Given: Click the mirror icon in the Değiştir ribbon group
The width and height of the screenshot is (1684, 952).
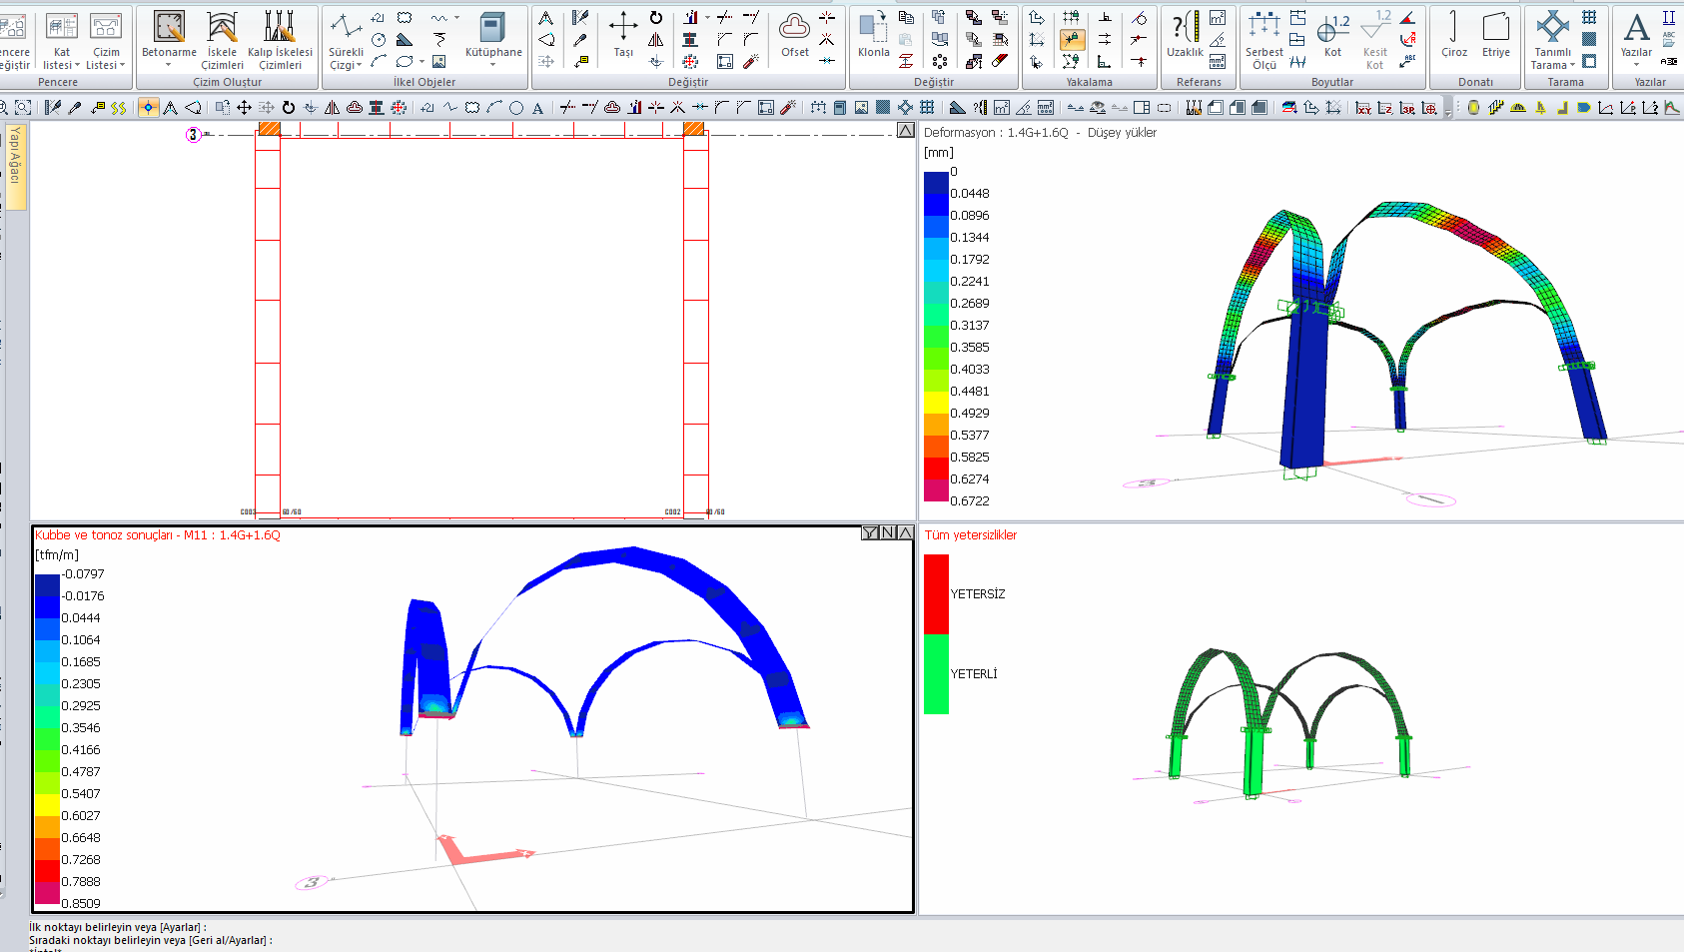Looking at the screenshot, I should tap(656, 39).
